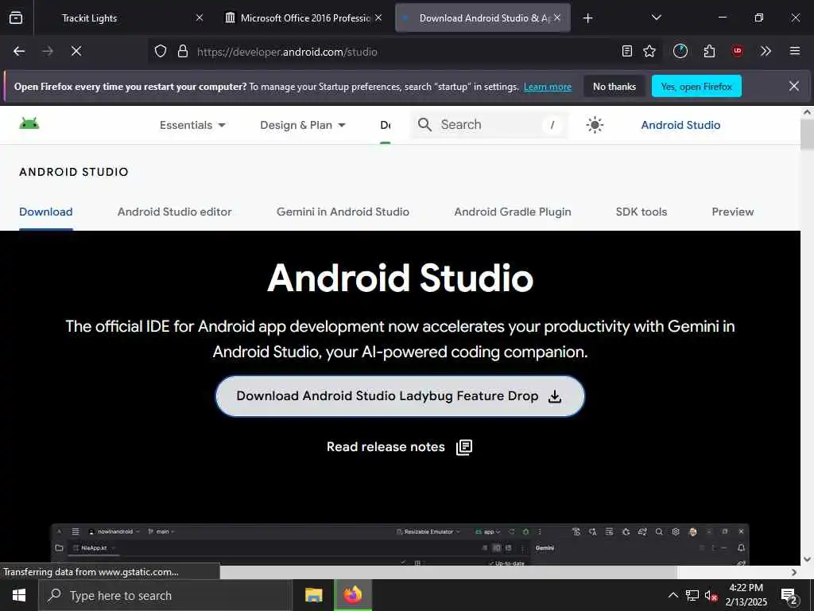Focus the developer site Search field
Screen dimensions: 814x611
[x=489, y=125]
